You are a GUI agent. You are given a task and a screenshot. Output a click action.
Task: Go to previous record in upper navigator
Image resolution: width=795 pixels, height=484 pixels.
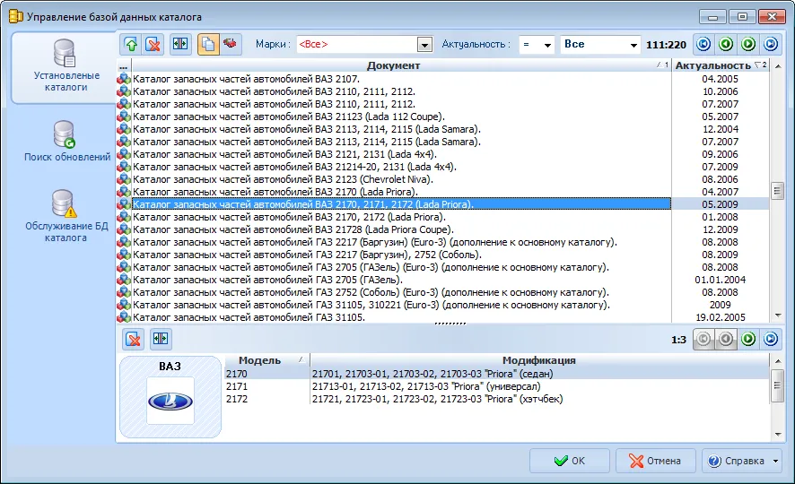(726, 45)
